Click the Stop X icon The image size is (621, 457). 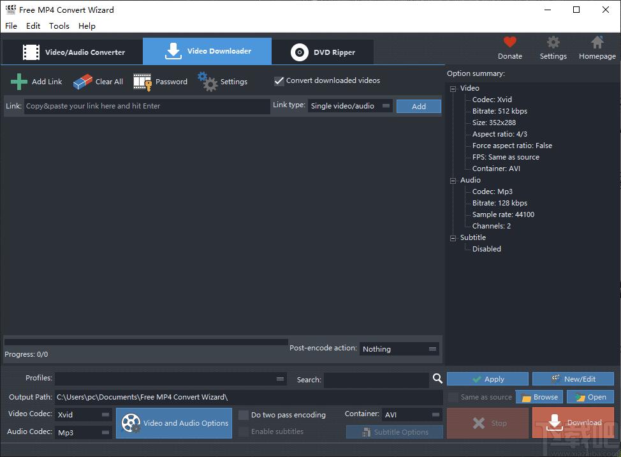478,423
